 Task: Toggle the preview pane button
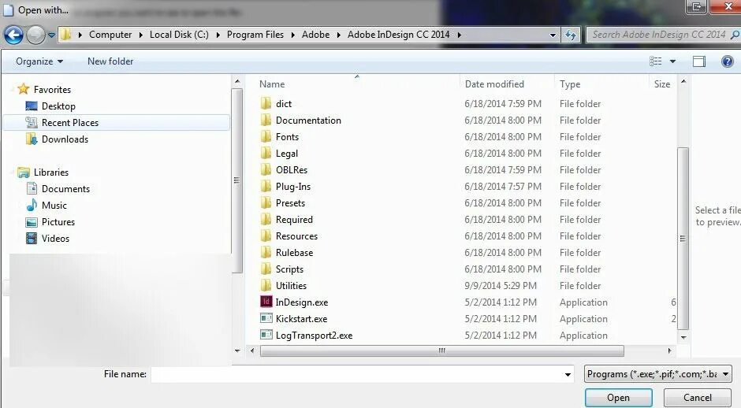699,61
